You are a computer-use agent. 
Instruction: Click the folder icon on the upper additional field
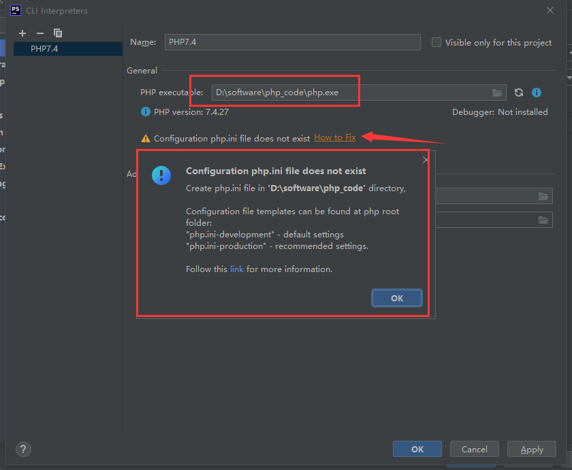[x=543, y=195]
